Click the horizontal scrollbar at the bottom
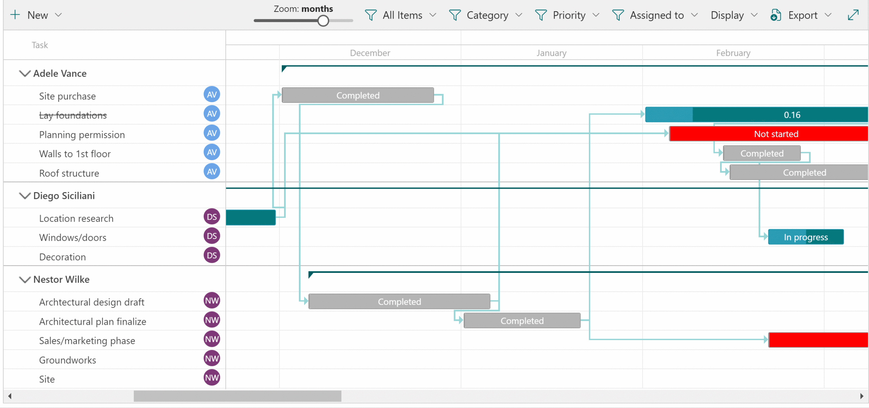 click(x=238, y=396)
